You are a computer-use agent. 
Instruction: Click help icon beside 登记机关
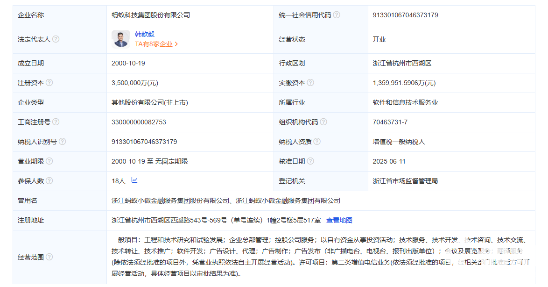coord(310,181)
